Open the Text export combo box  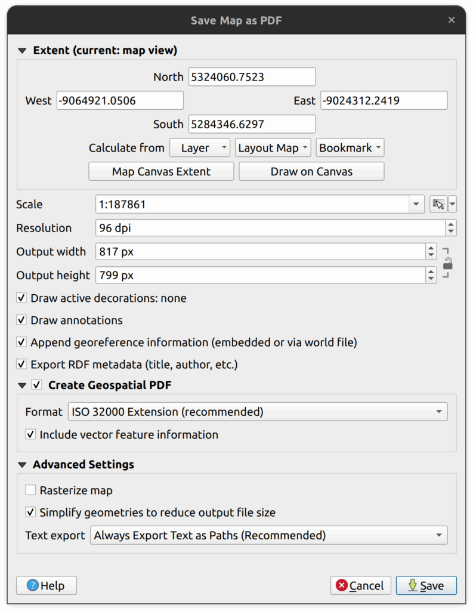[x=268, y=535]
